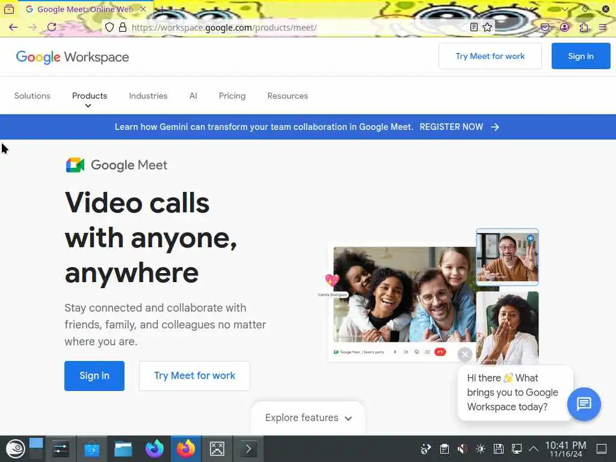Click Try Meet for work in header
Image resolution: width=616 pixels, height=462 pixels.
click(490, 56)
